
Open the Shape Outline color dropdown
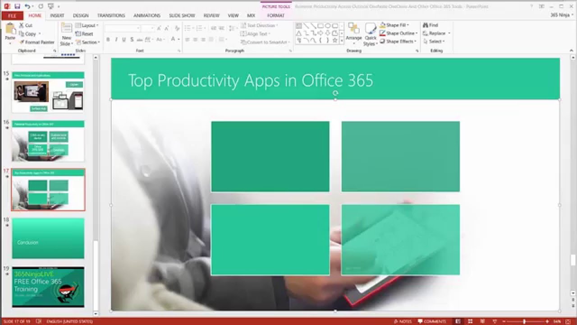point(399,33)
